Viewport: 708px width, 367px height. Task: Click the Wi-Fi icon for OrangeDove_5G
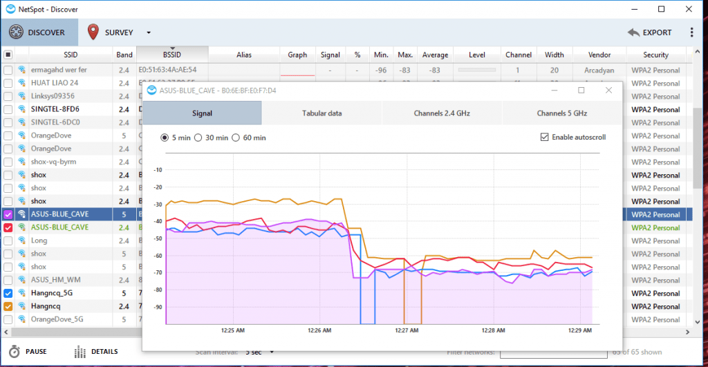point(21,319)
